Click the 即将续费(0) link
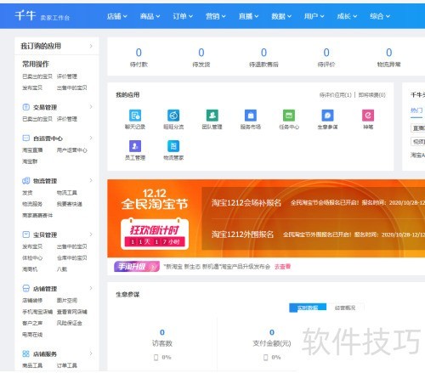 click(371, 95)
